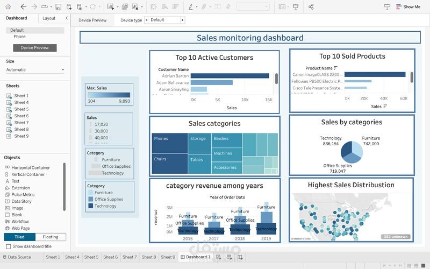The width and height of the screenshot is (430, 269).
Task: Click the Data Guide icon near Show Me
Action: [387, 7]
